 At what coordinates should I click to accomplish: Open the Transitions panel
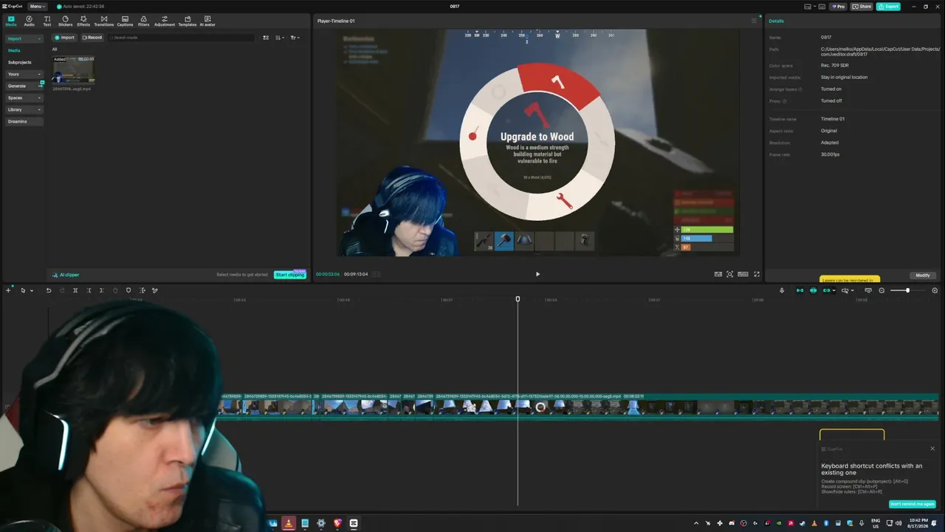tap(103, 21)
